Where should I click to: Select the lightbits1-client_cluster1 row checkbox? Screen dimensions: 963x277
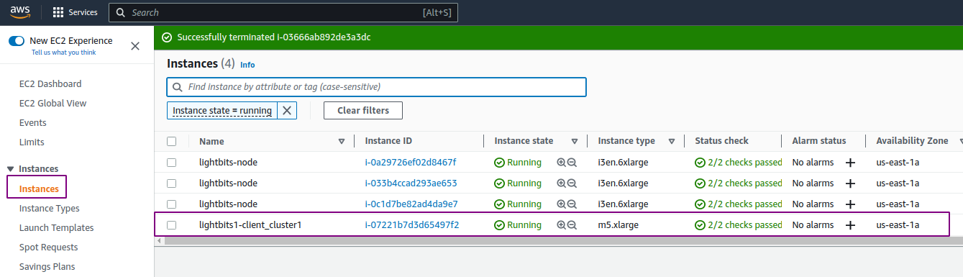(171, 225)
